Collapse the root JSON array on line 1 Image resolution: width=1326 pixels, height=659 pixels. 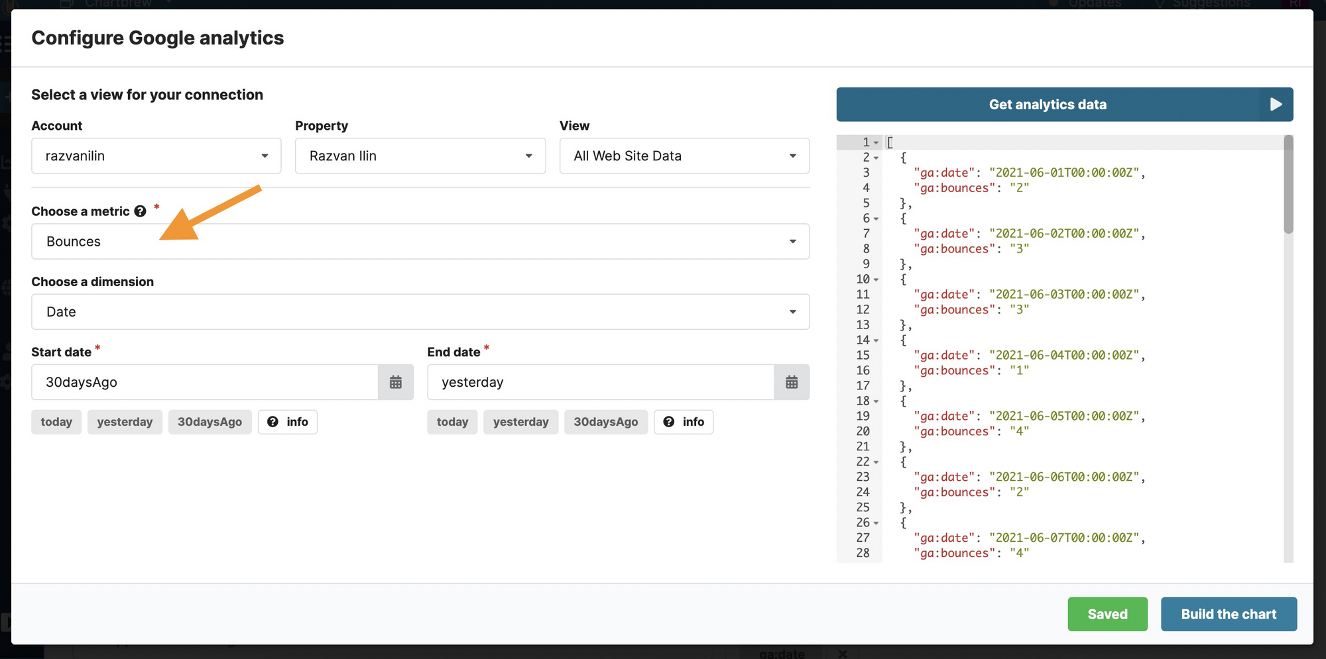click(877, 142)
